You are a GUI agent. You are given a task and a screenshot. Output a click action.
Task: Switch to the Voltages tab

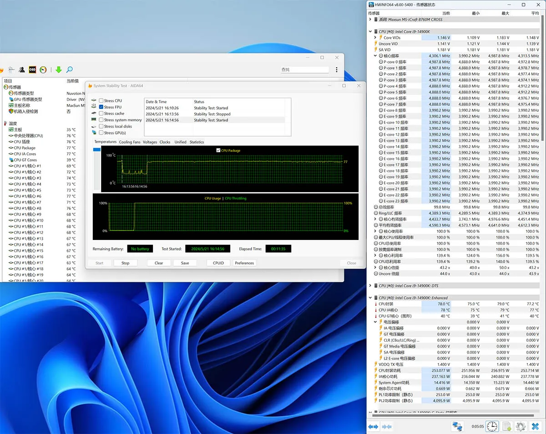pyautogui.click(x=150, y=142)
